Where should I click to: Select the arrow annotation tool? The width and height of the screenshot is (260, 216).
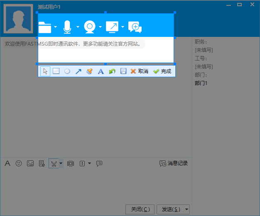(78, 71)
